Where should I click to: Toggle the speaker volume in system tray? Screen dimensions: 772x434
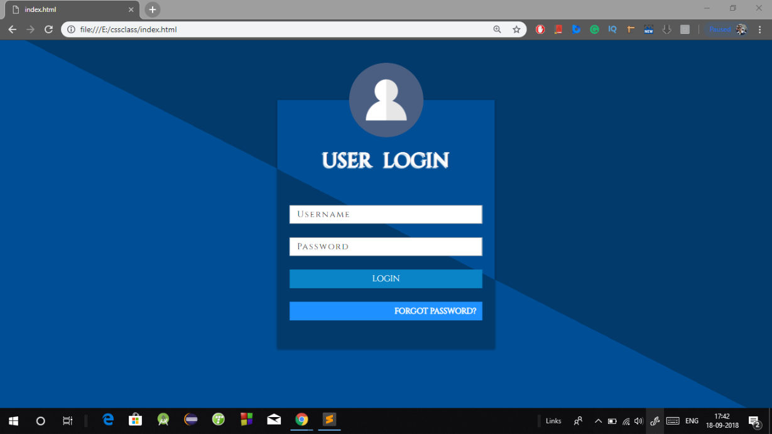[638, 421]
